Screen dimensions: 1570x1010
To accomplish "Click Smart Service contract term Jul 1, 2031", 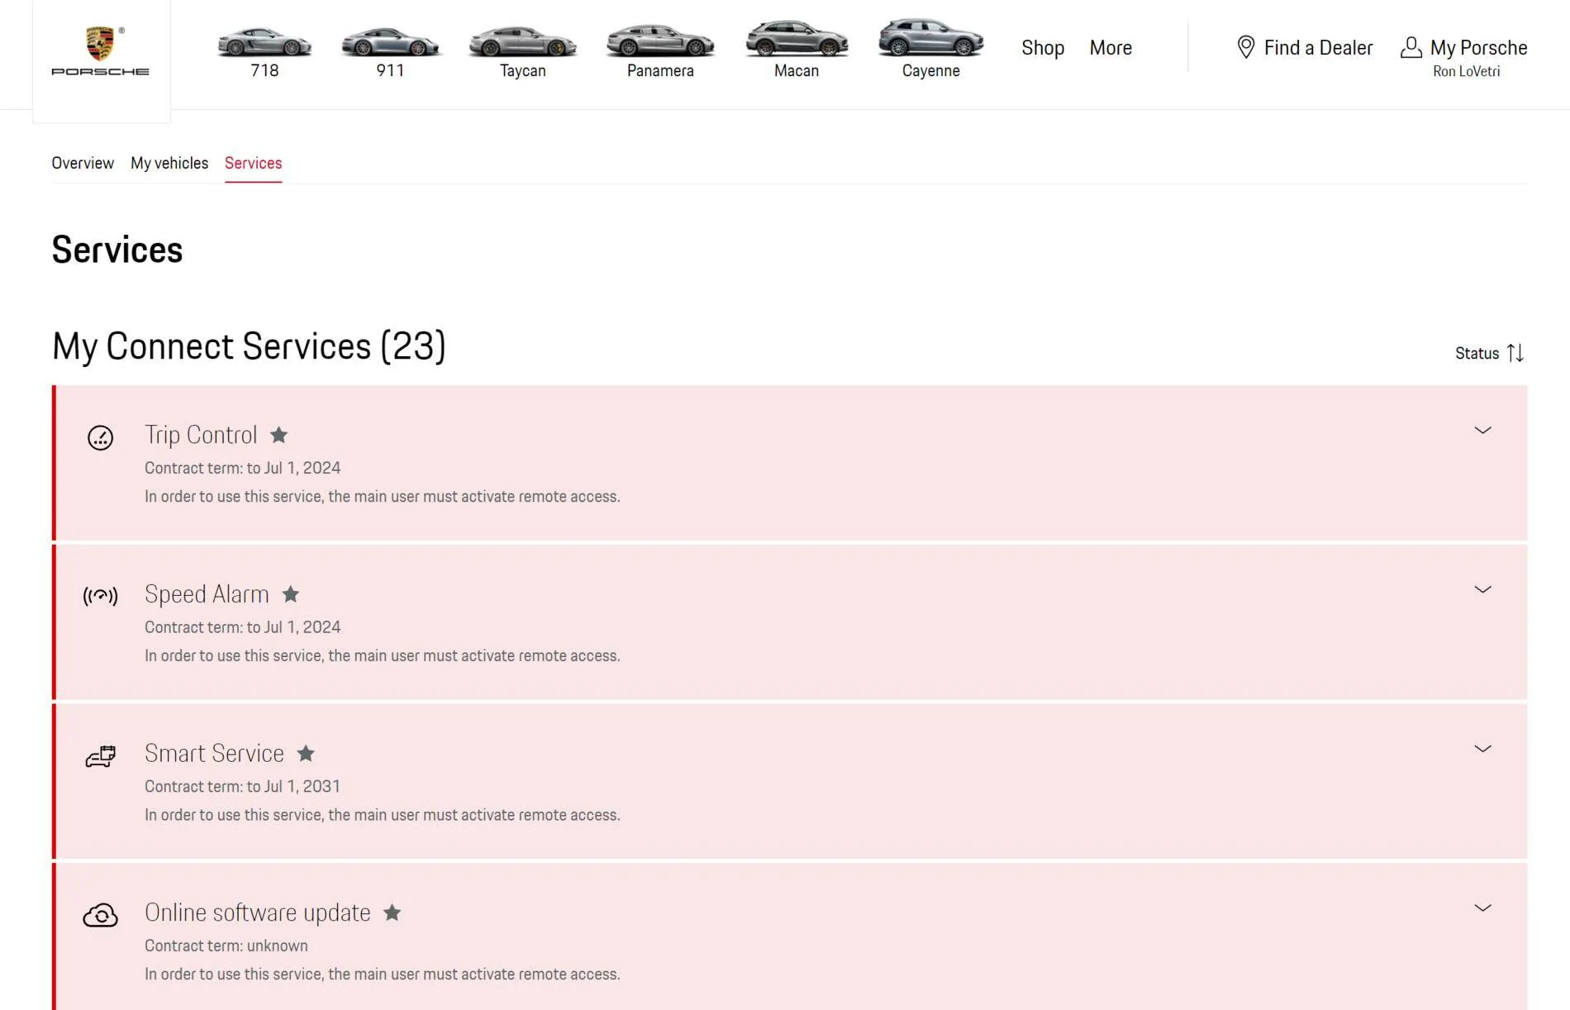I will (x=242, y=786).
